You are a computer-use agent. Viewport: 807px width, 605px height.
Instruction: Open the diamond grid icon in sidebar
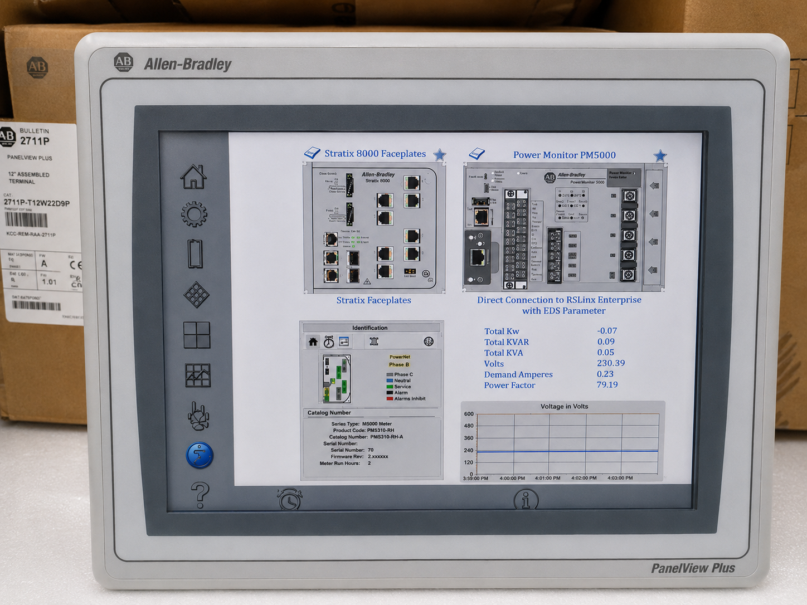click(x=197, y=295)
